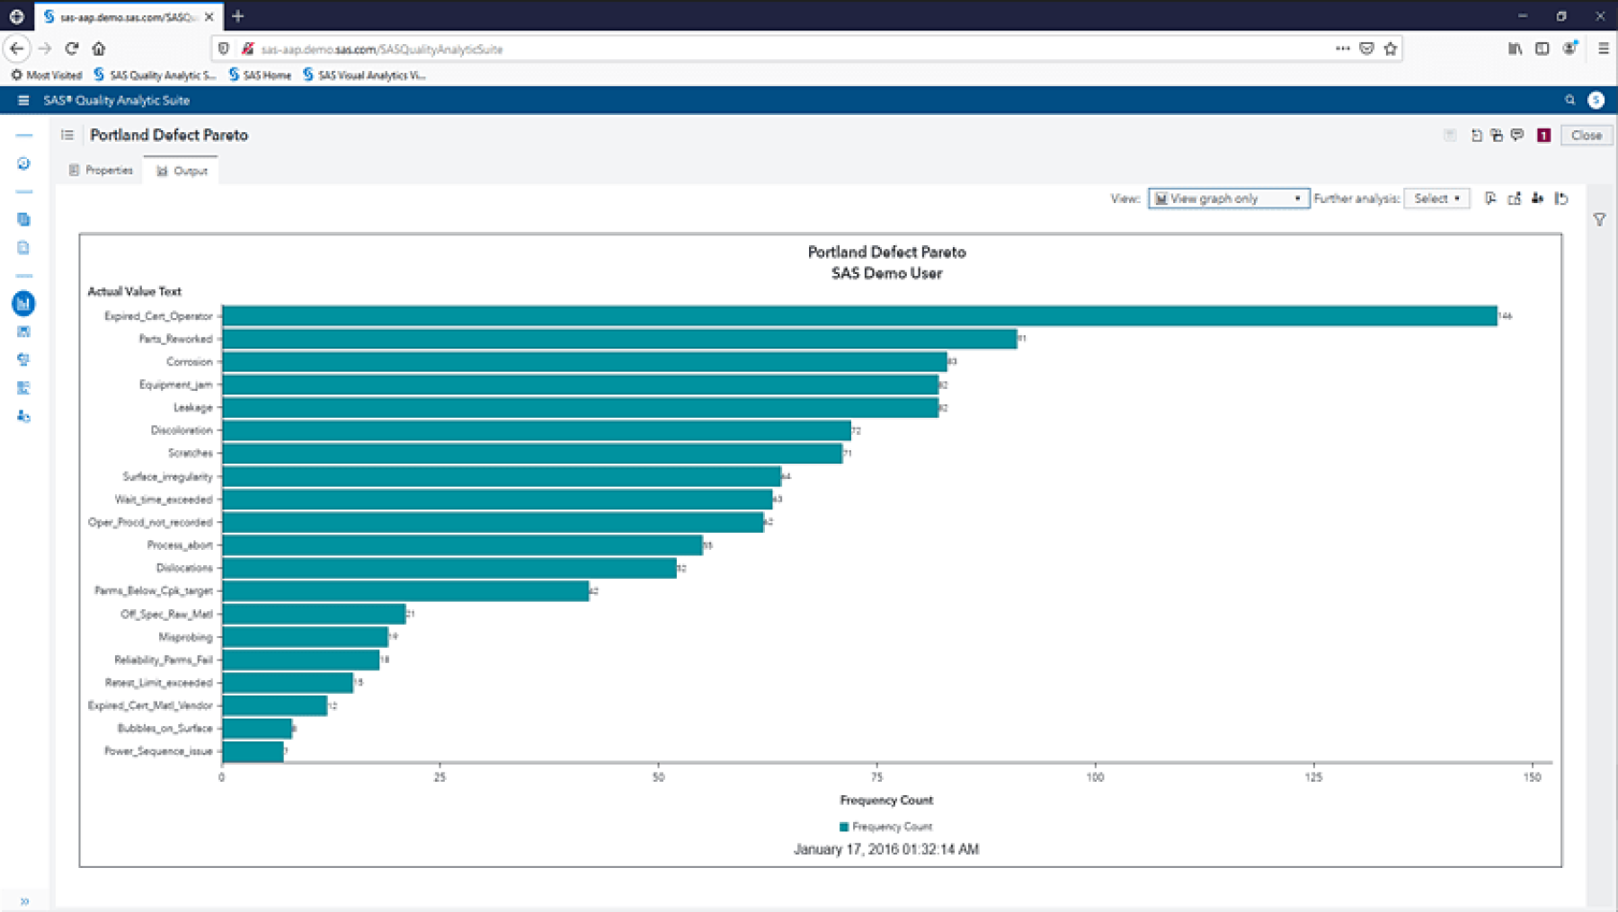
Task: Open the browser library icon
Action: click(1515, 49)
